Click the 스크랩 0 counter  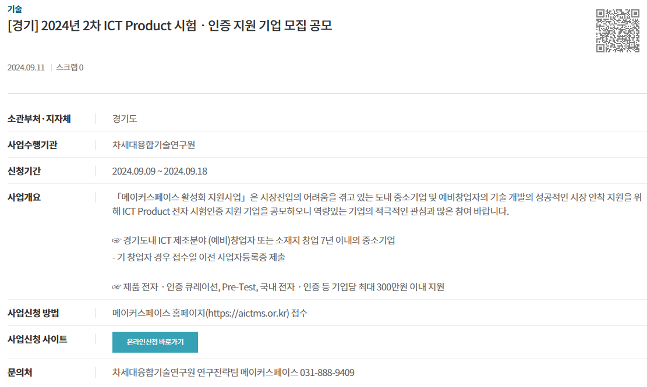pyautogui.click(x=70, y=68)
